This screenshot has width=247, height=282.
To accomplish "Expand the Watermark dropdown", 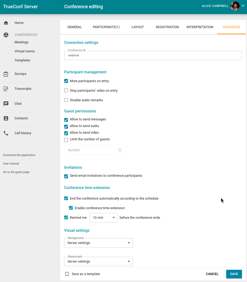I will [98, 262].
